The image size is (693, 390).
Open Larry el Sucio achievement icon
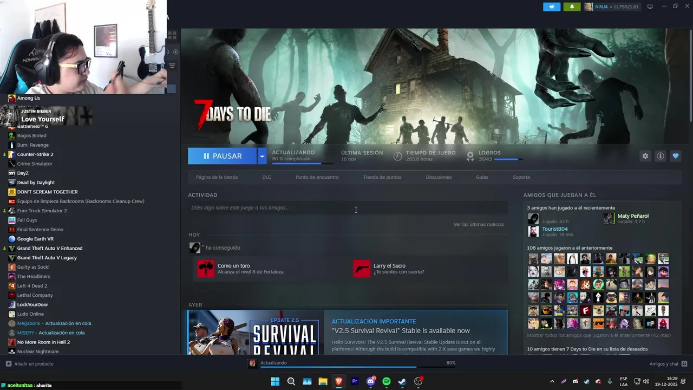tap(362, 269)
